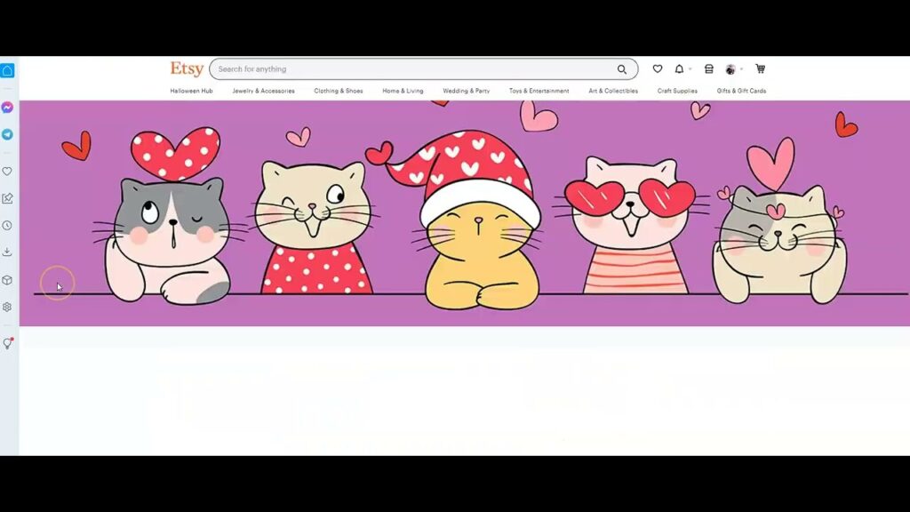Click the Valentine cats banner image
The image size is (910, 512).
coord(464,213)
